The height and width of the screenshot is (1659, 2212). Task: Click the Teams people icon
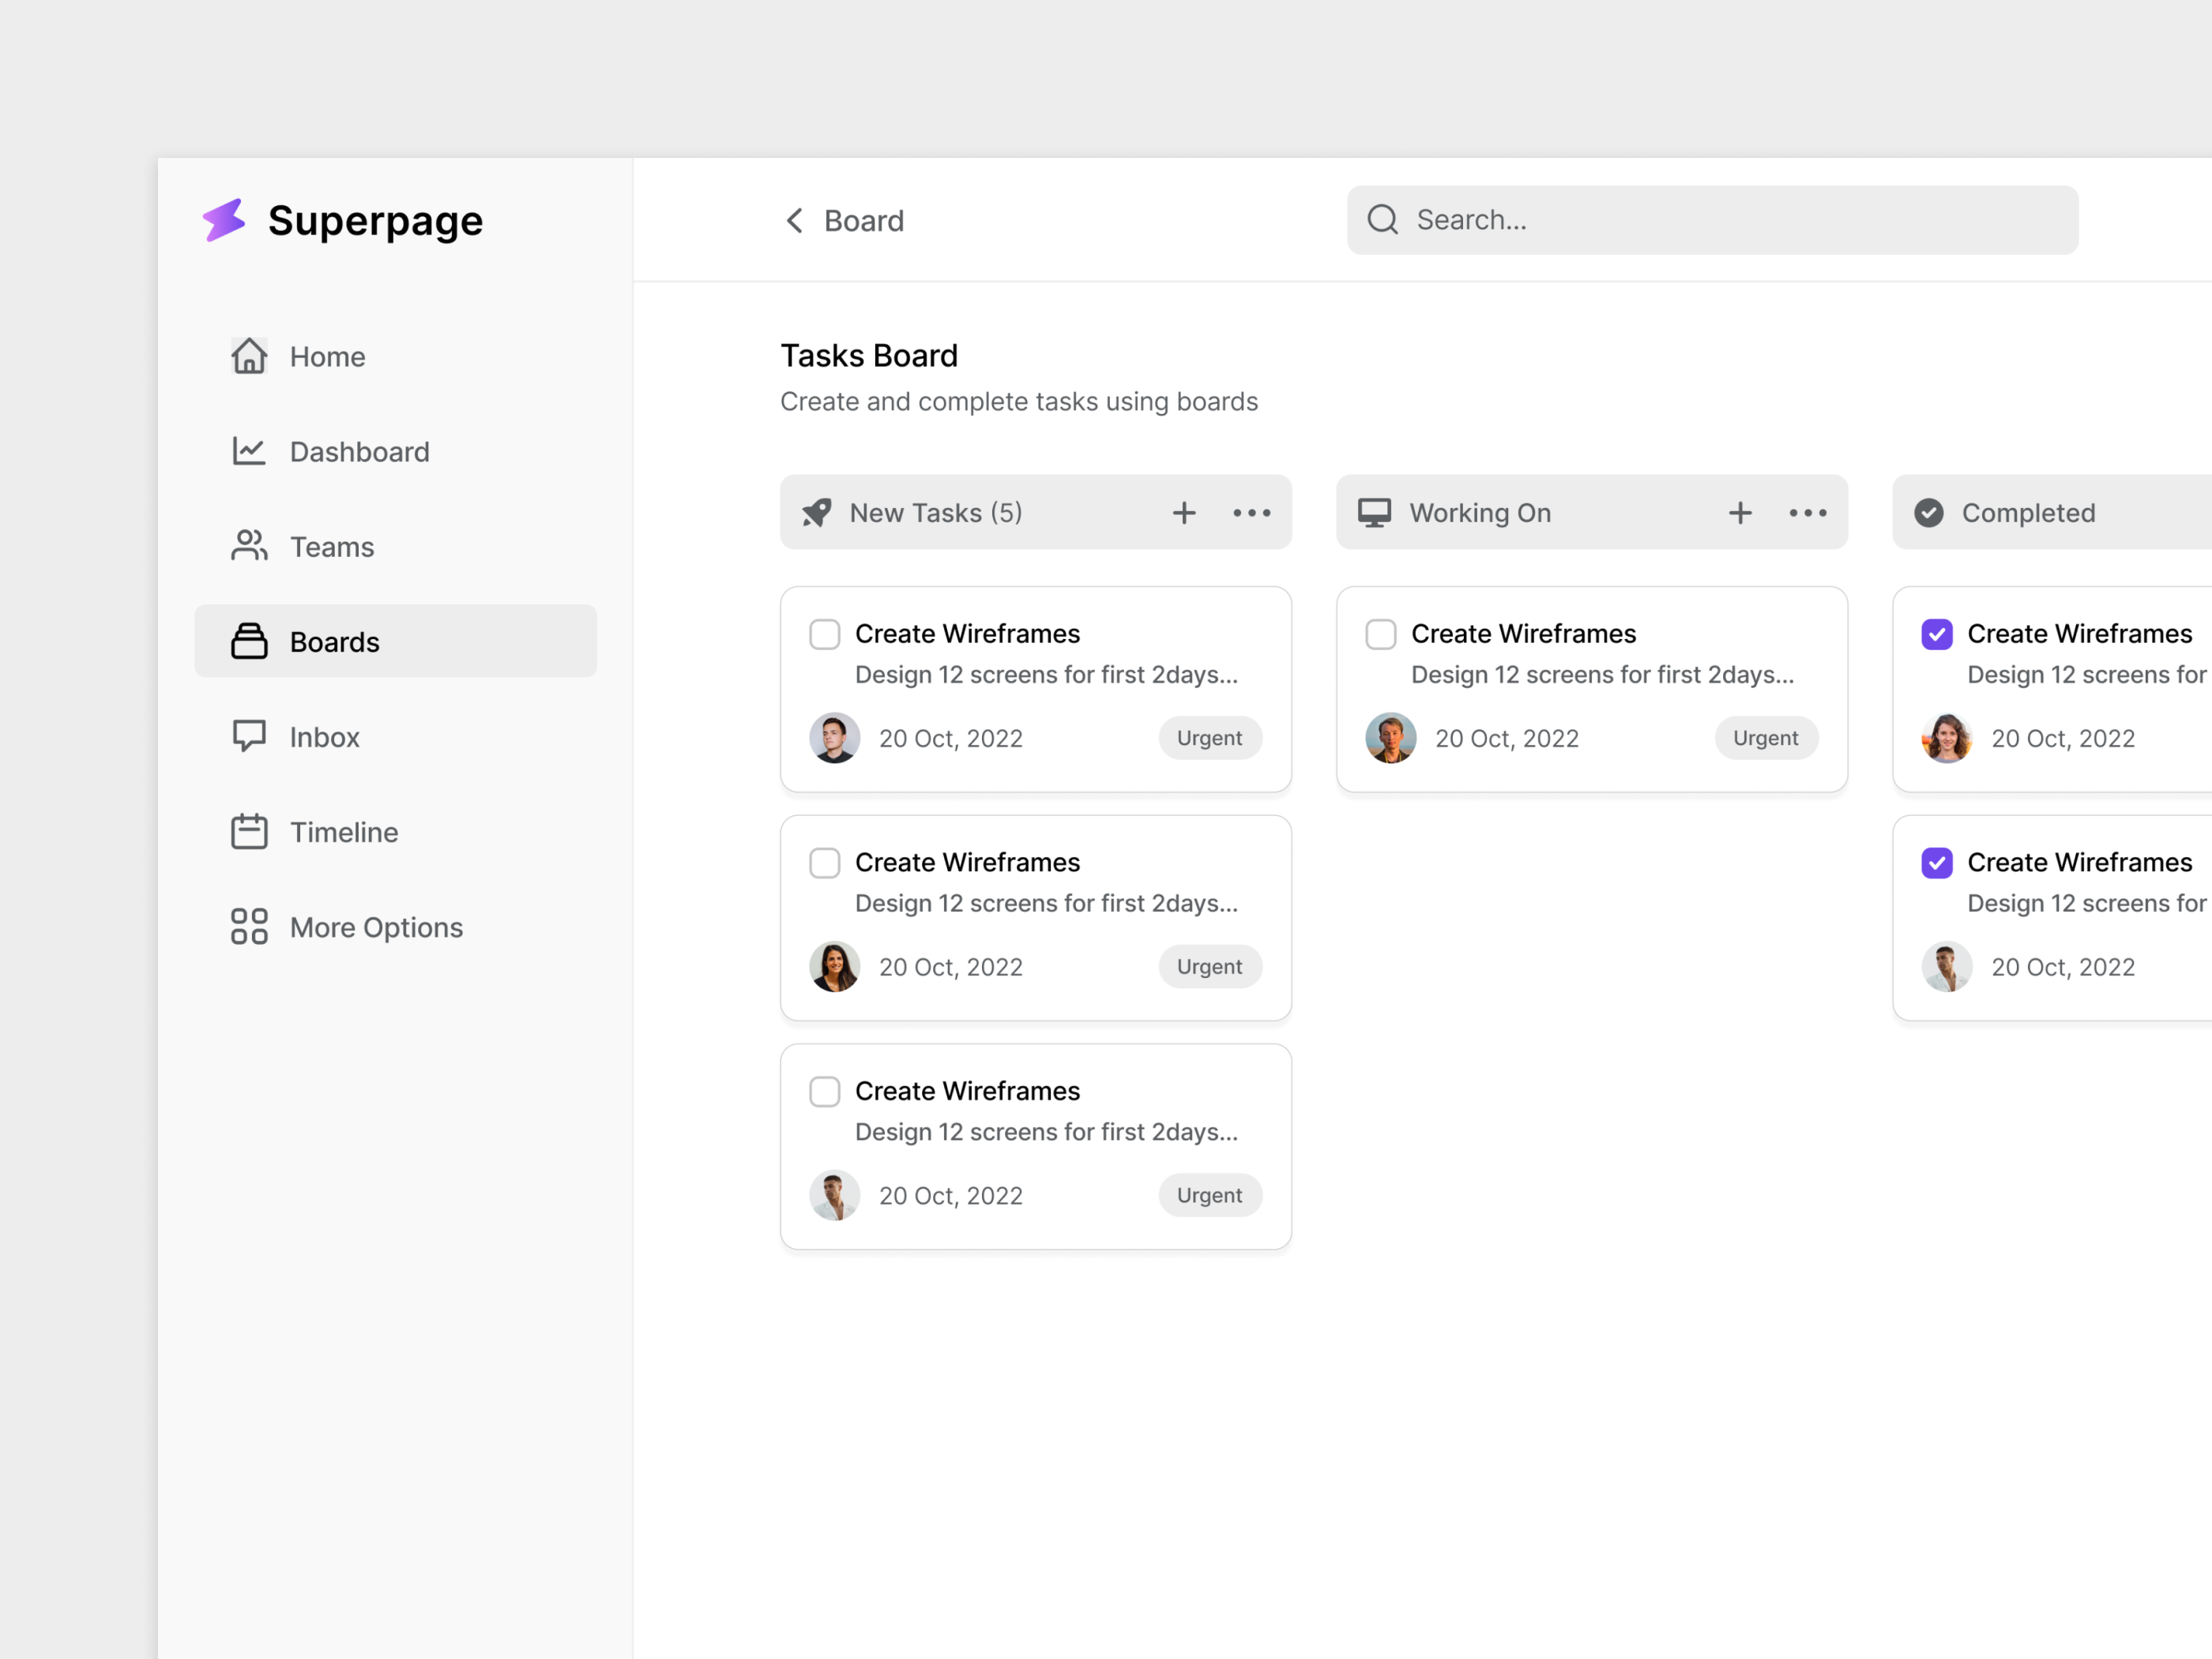249,546
